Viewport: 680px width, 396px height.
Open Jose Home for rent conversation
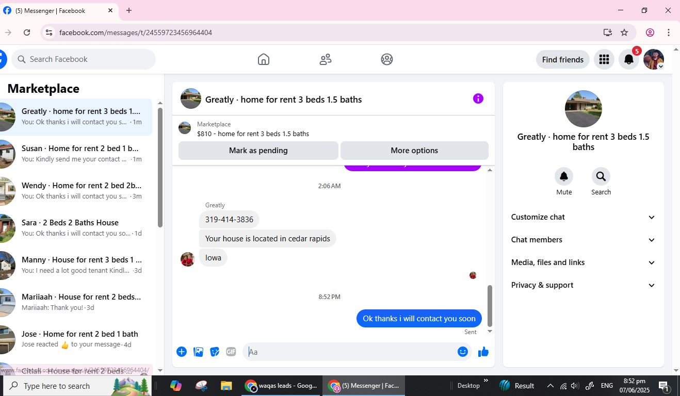[x=76, y=340]
